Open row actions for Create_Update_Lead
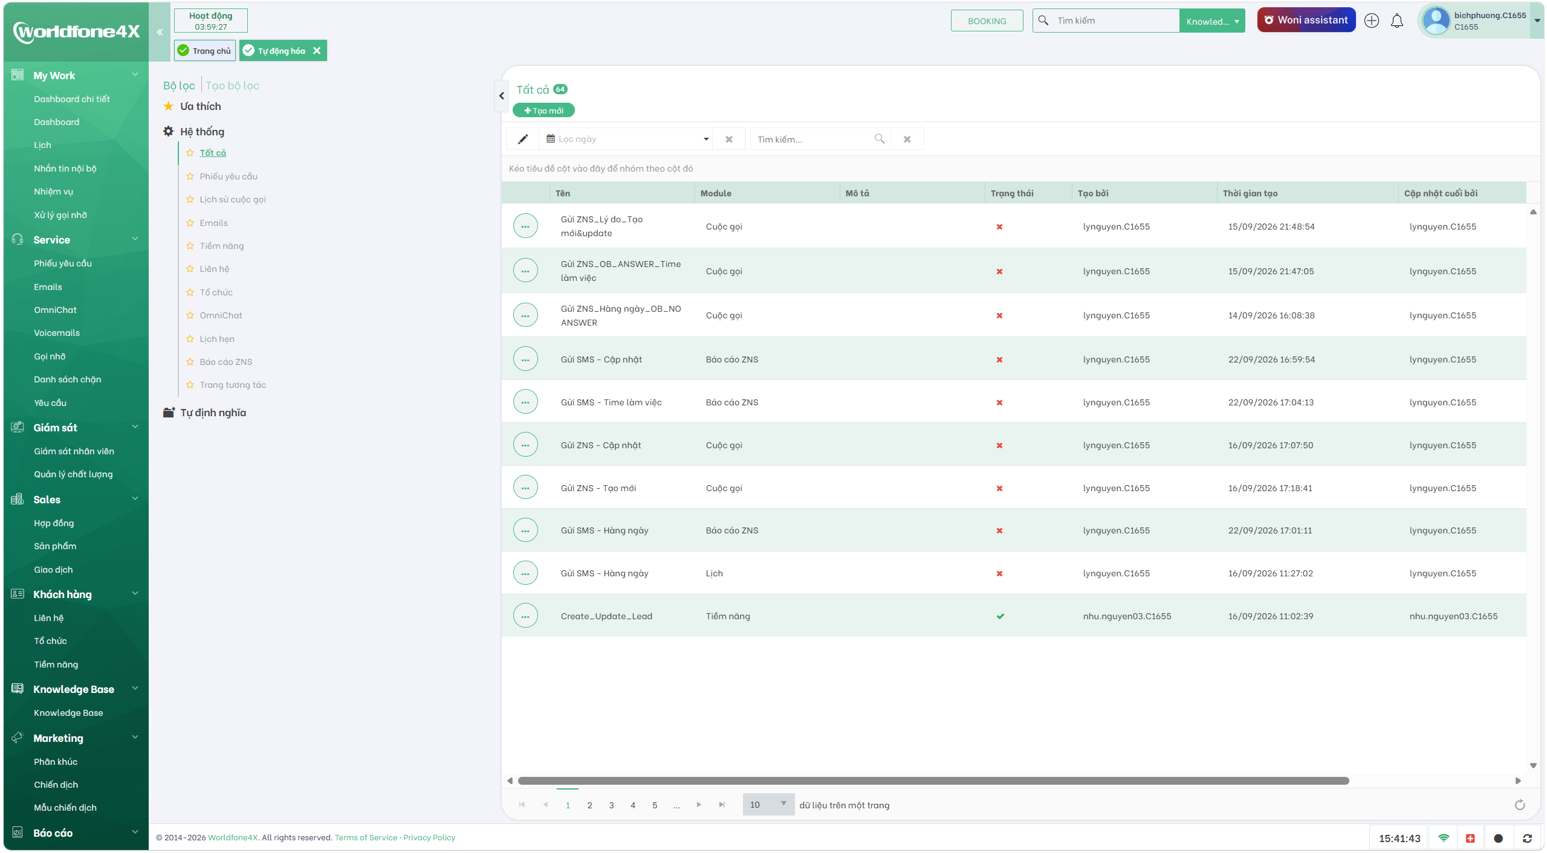 525,616
